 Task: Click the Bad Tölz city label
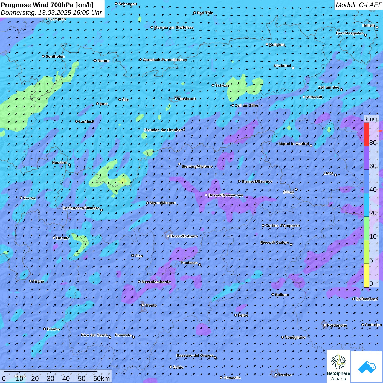point(205,13)
